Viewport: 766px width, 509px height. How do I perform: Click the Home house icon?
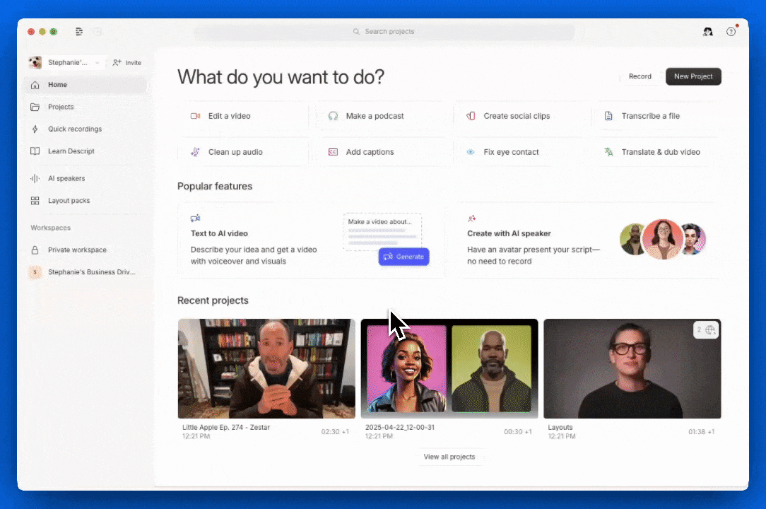(35, 85)
